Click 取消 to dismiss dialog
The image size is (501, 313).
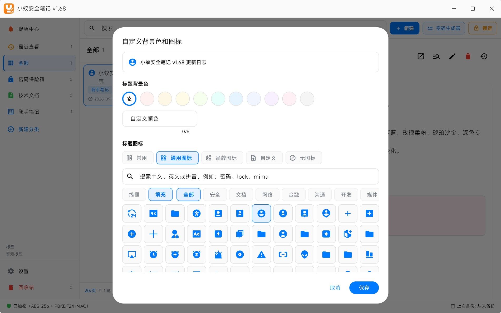(x=335, y=288)
